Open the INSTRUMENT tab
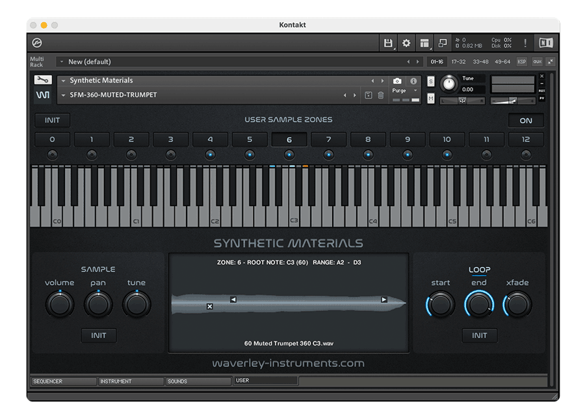The image size is (585, 419). 131,381
